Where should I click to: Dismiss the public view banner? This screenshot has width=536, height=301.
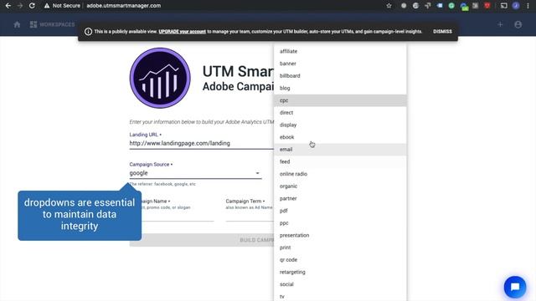tap(442, 32)
